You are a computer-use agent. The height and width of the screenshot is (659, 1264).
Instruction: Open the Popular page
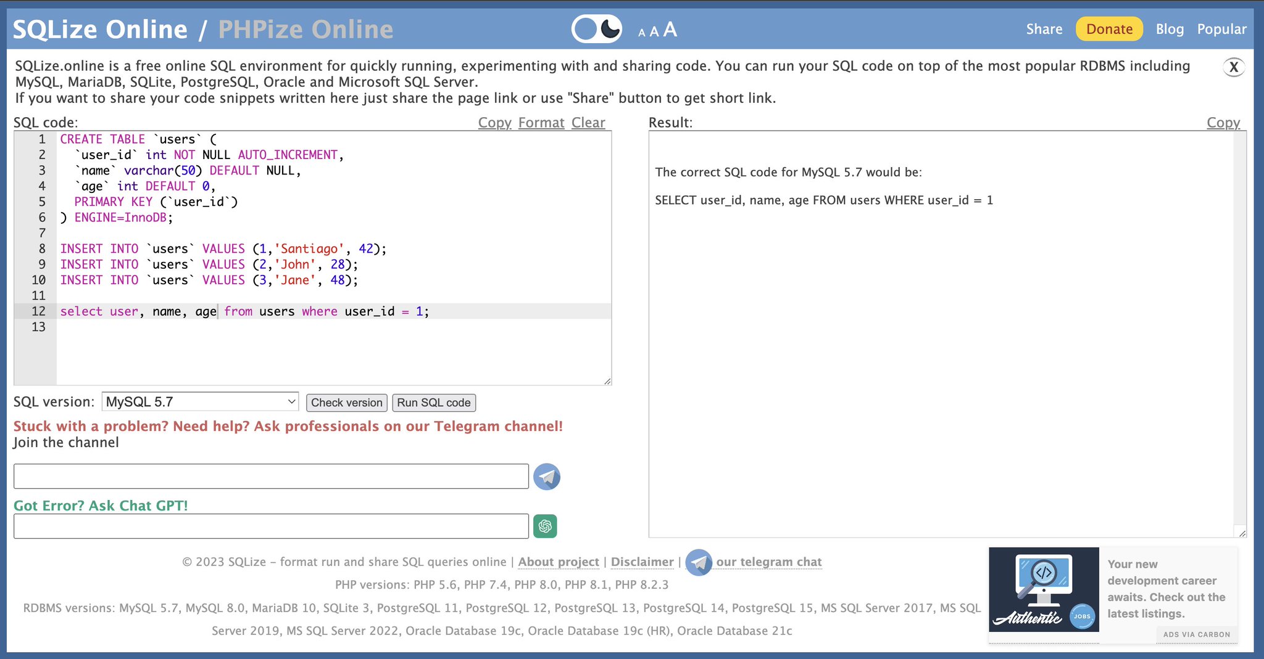coord(1221,29)
